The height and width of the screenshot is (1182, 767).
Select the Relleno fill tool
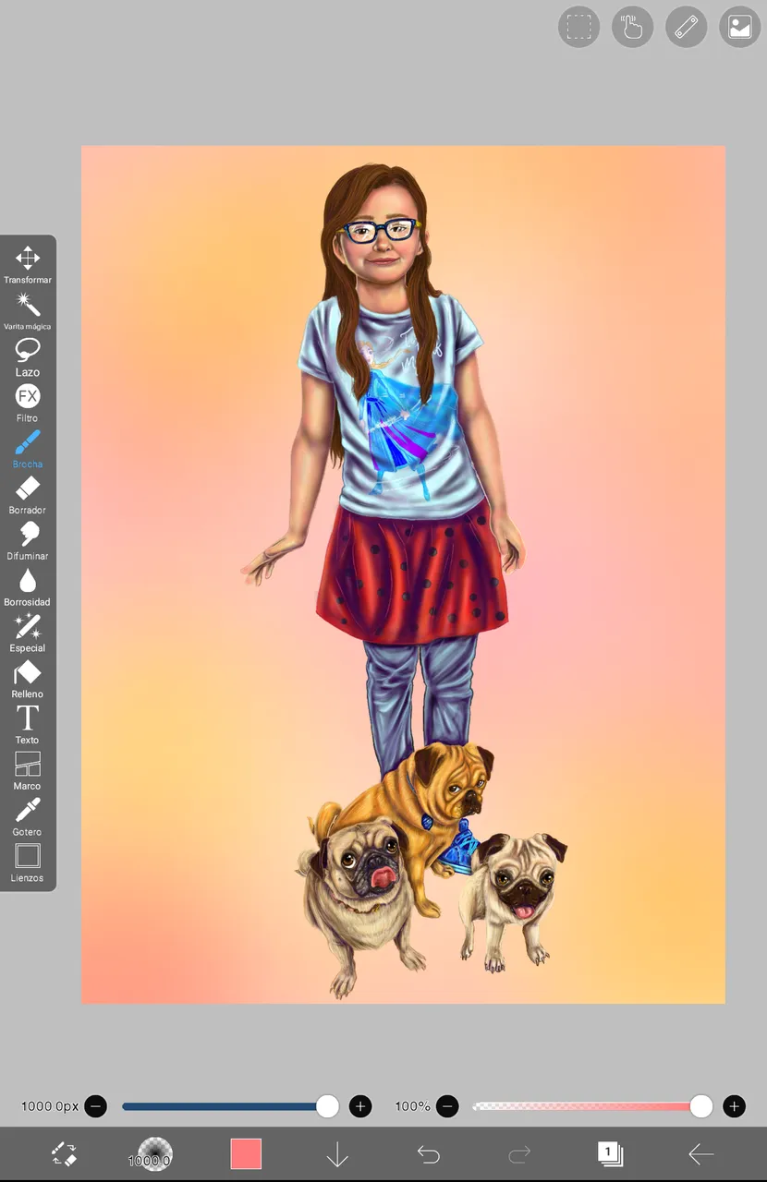pyautogui.click(x=28, y=680)
